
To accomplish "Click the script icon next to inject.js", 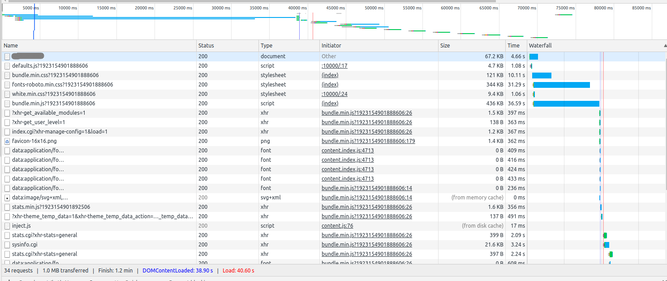I will [x=6, y=225].
